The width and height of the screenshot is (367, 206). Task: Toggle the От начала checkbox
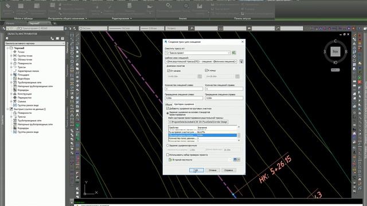tap(168, 70)
